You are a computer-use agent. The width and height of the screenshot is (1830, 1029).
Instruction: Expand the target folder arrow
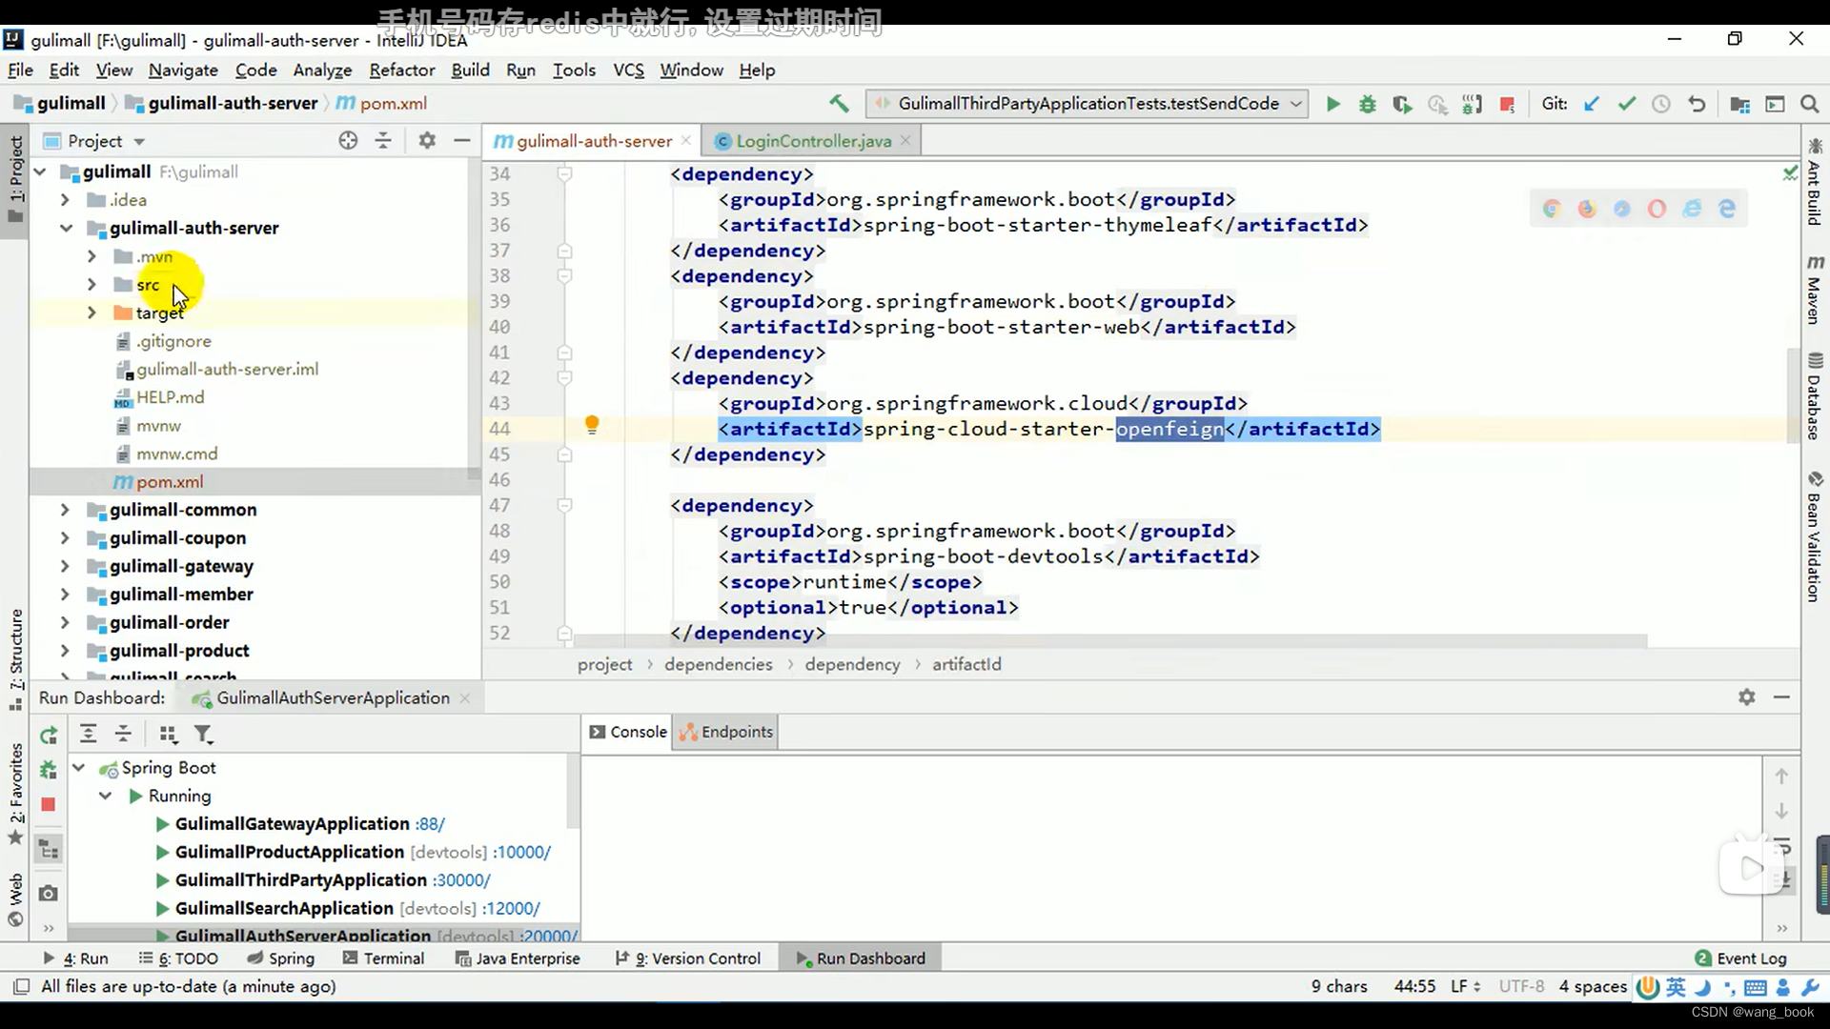coord(91,313)
